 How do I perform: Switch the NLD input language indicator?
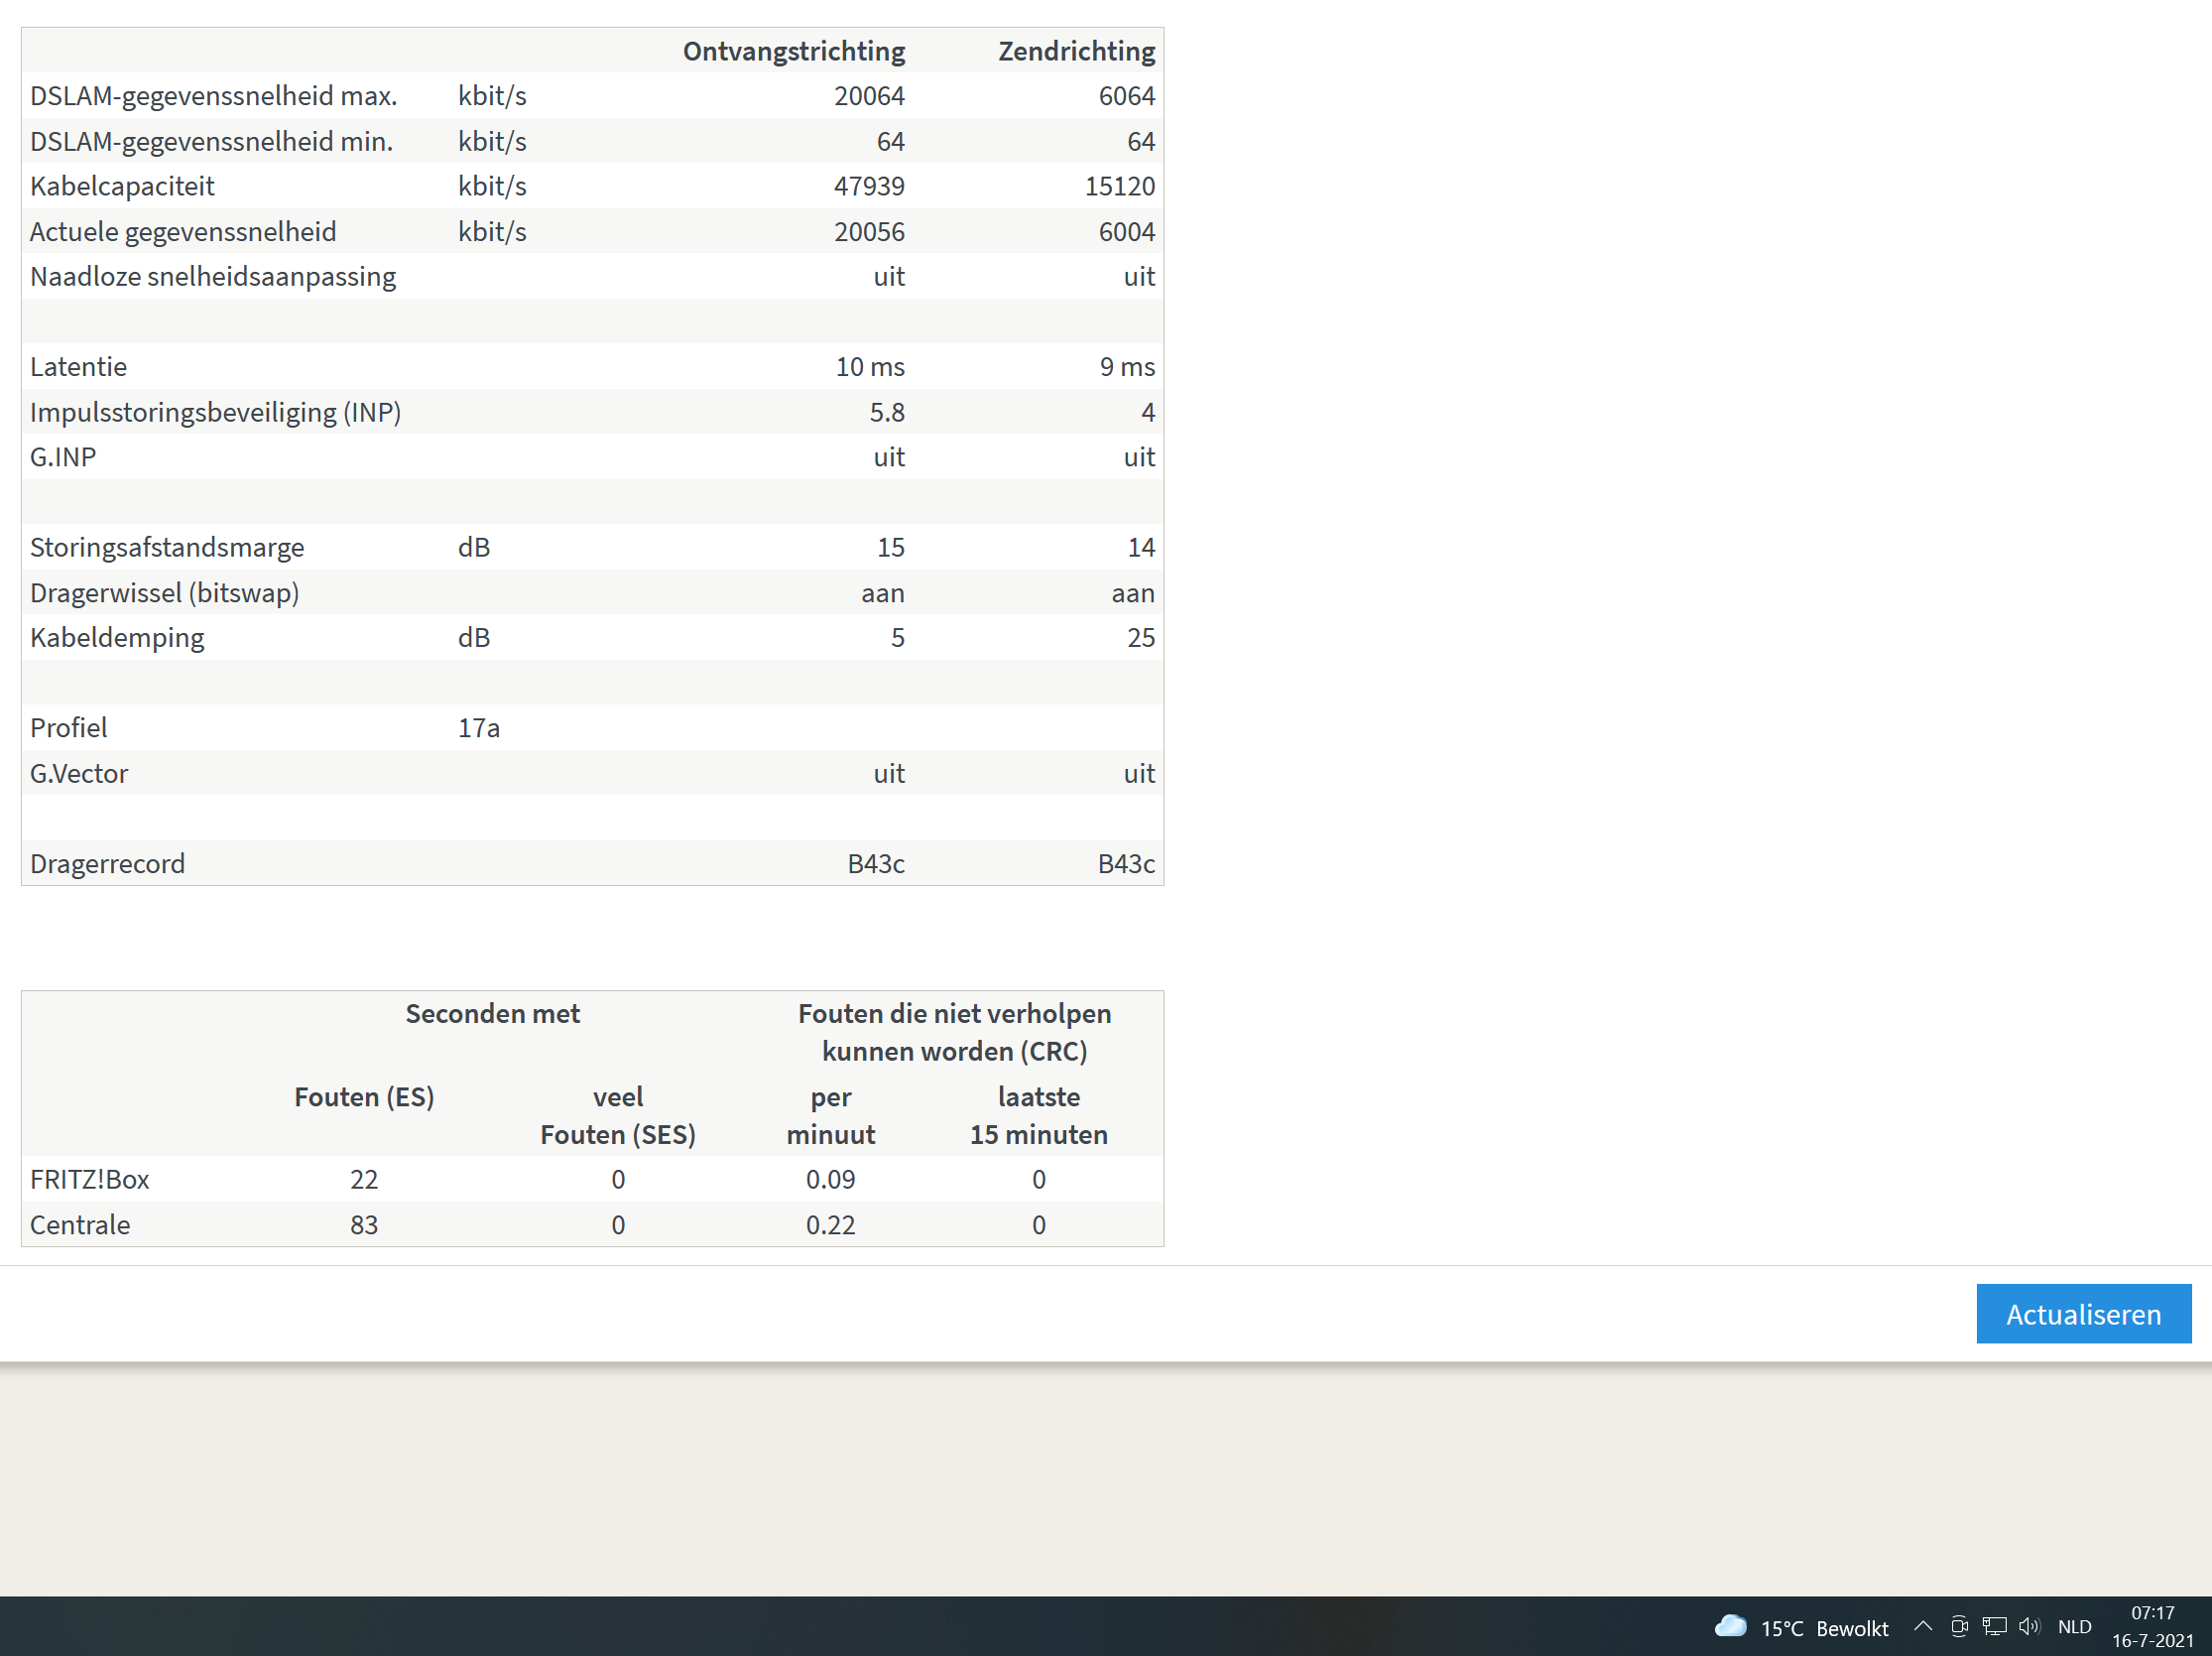tap(2074, 1627)
